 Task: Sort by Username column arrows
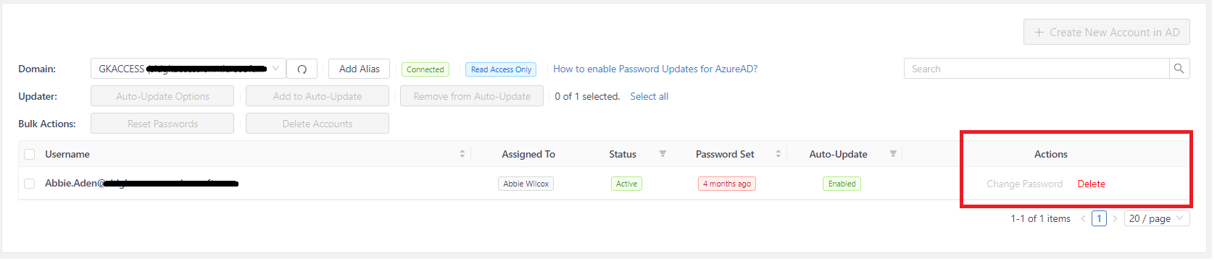coord(462,154)
